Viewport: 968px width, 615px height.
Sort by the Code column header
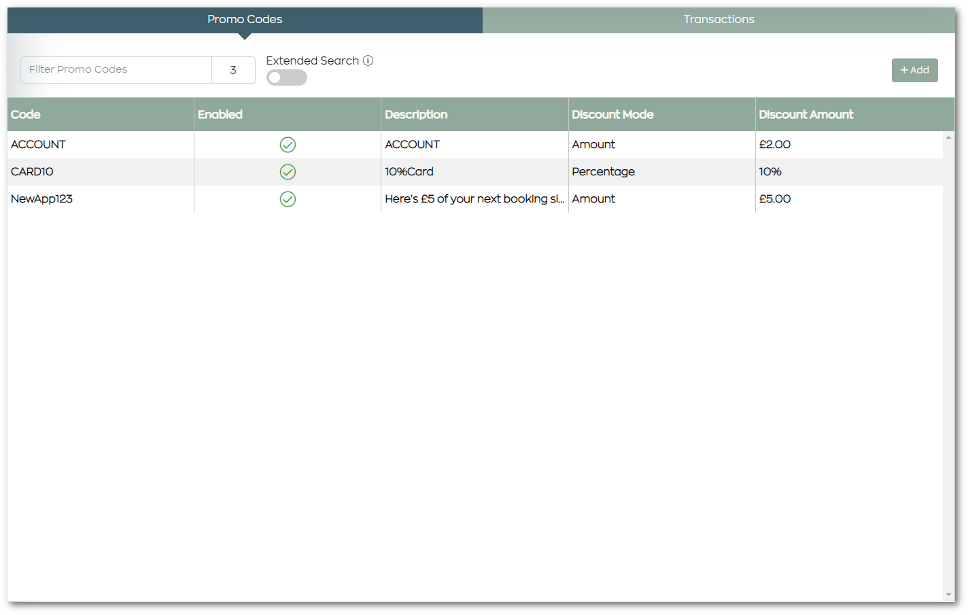(101, 114)
